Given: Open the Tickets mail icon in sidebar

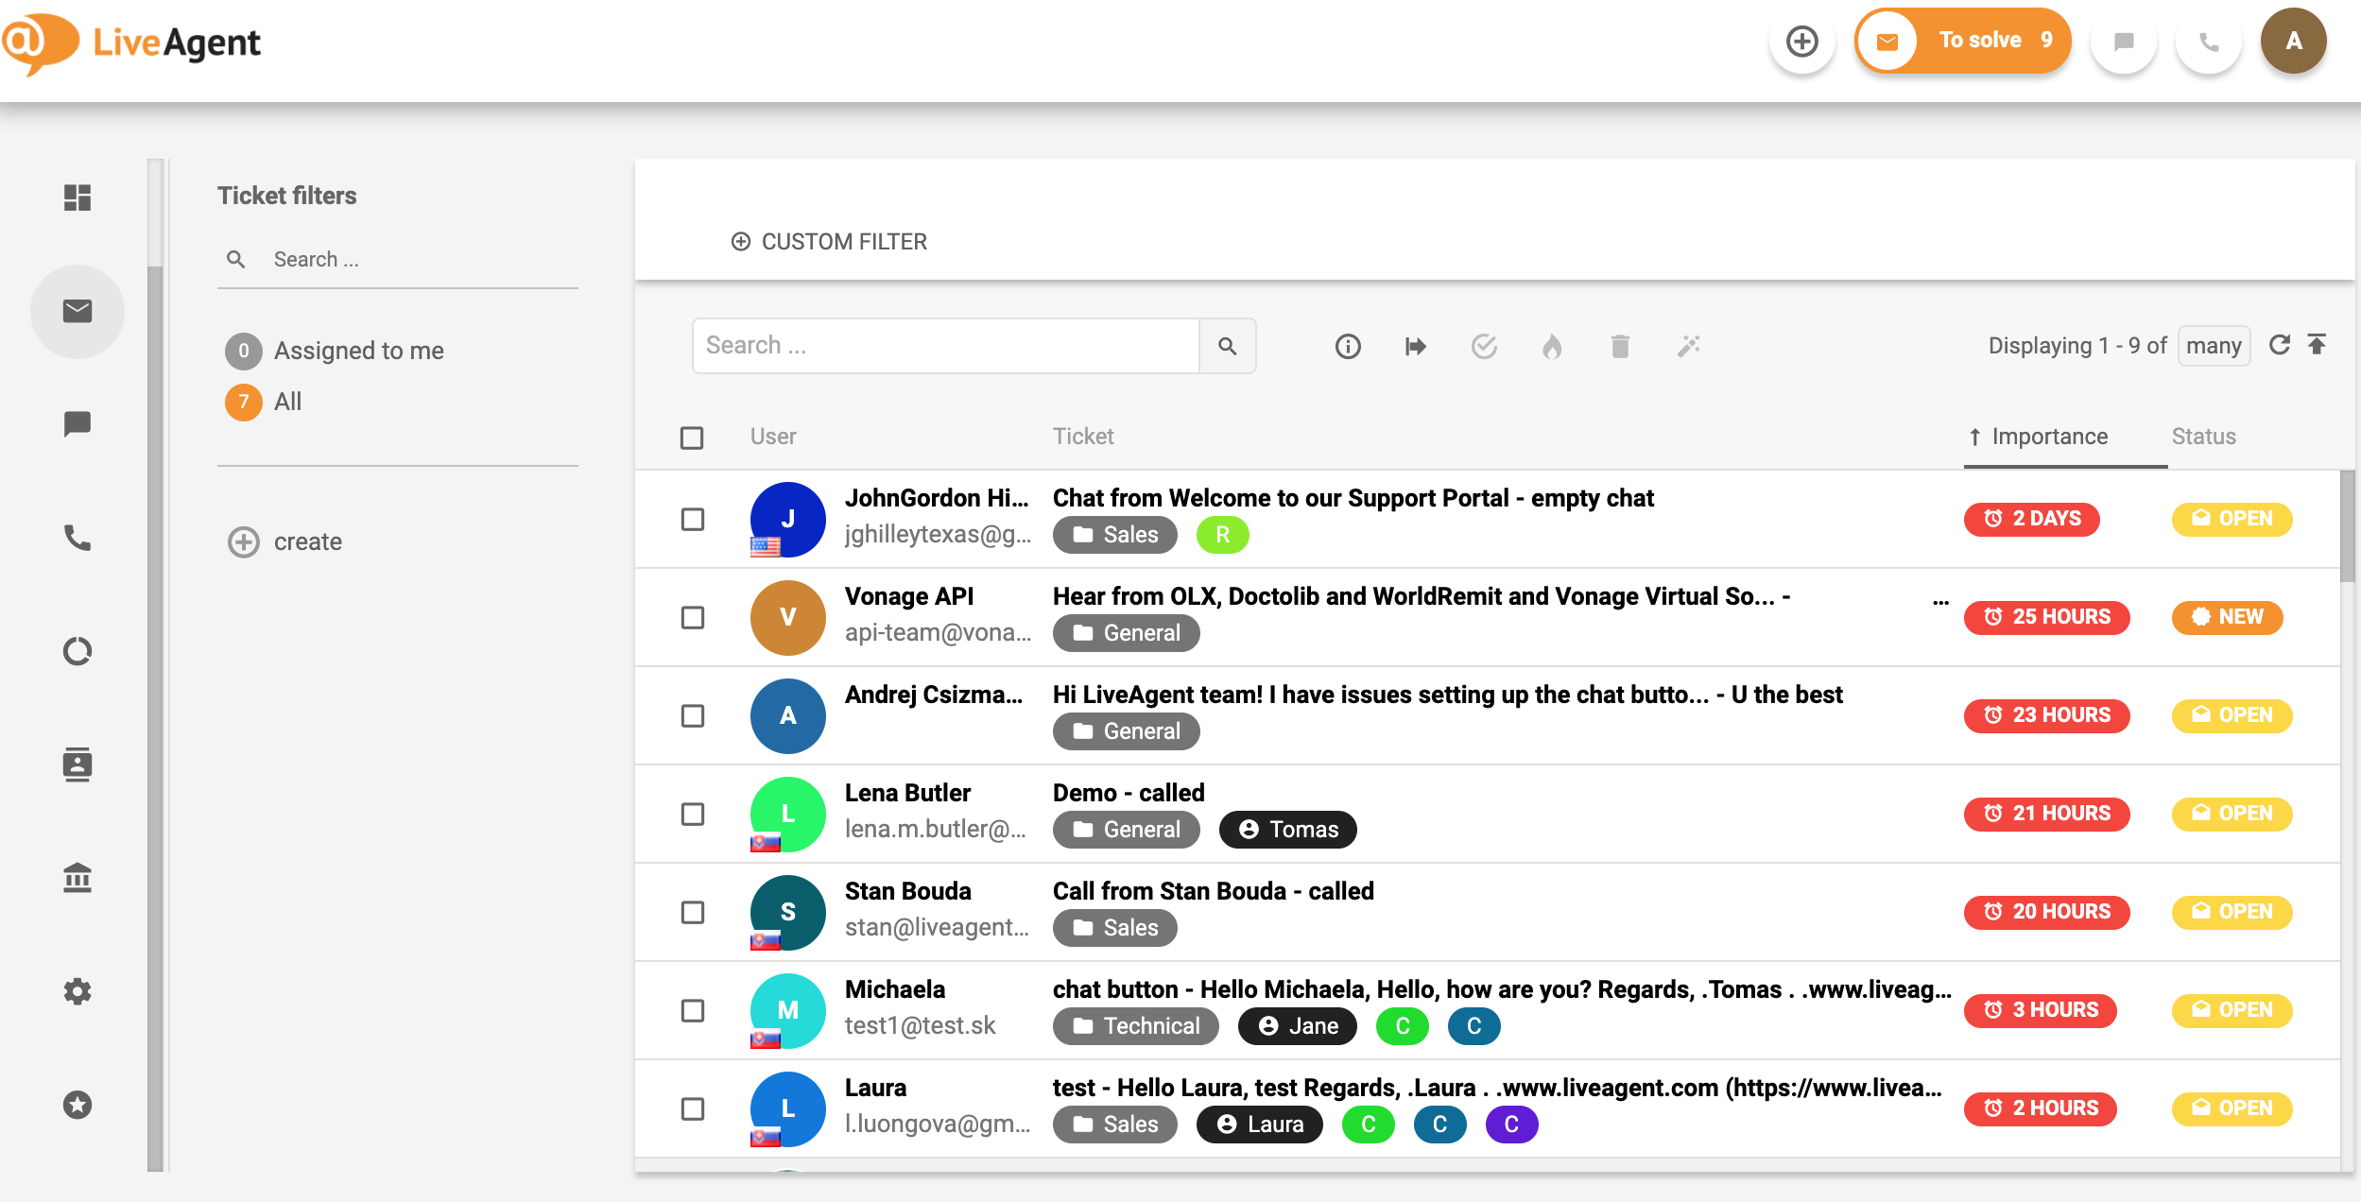Looking at the screenshot, I should (78, 311).
